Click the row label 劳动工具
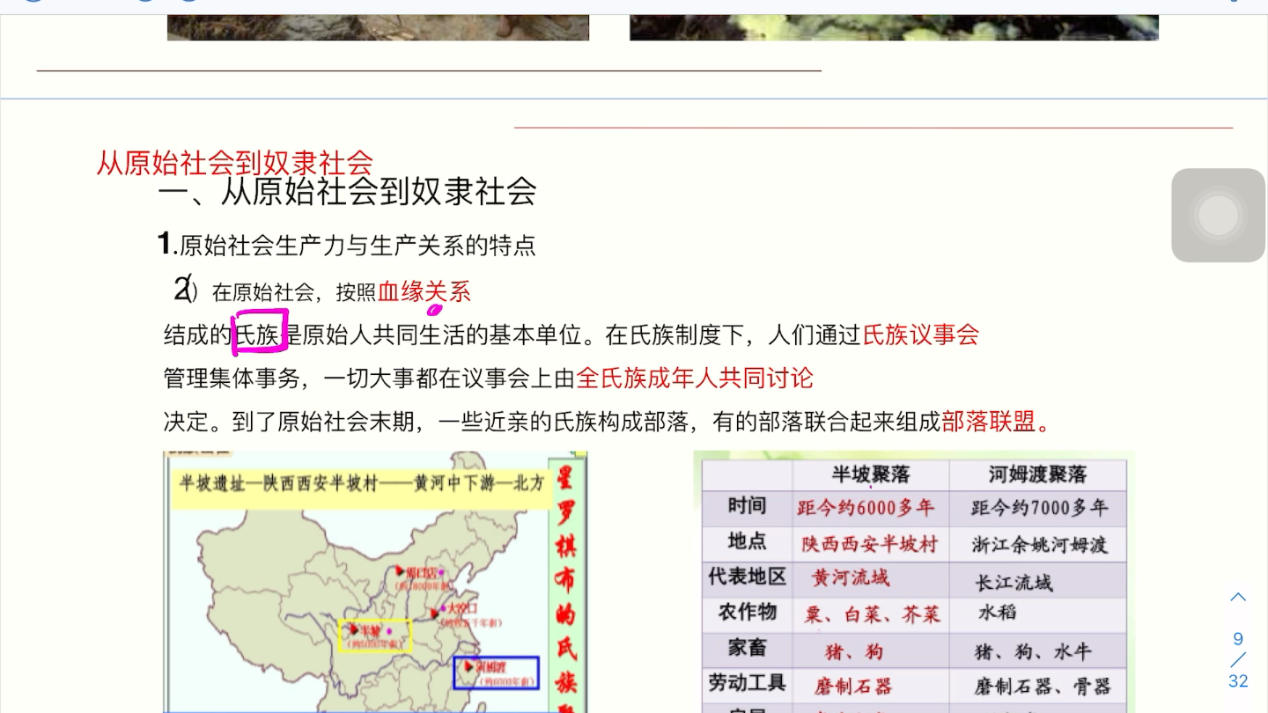The image size is (1268, 713). click(x=747, y=683)
